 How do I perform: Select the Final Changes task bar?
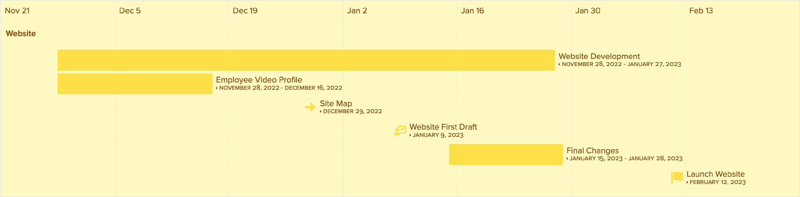506,154
